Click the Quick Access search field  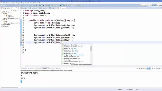pyautogui.click(x=144, y=5)
